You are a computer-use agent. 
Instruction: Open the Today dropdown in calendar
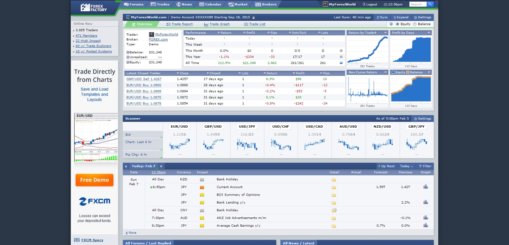point(406,166)
